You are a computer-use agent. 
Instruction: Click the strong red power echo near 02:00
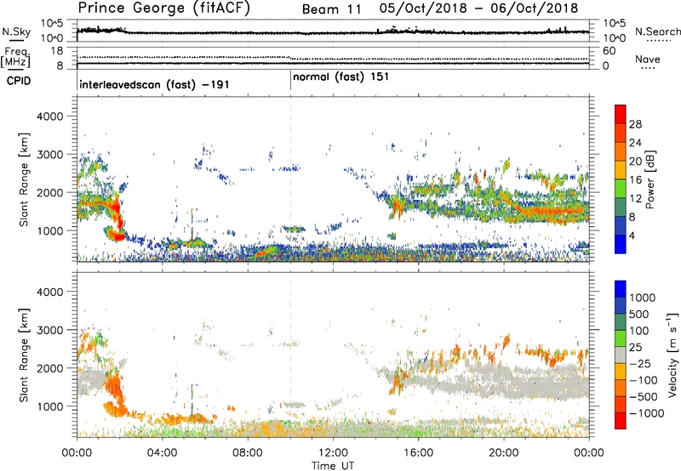click(x=117, y=217)
